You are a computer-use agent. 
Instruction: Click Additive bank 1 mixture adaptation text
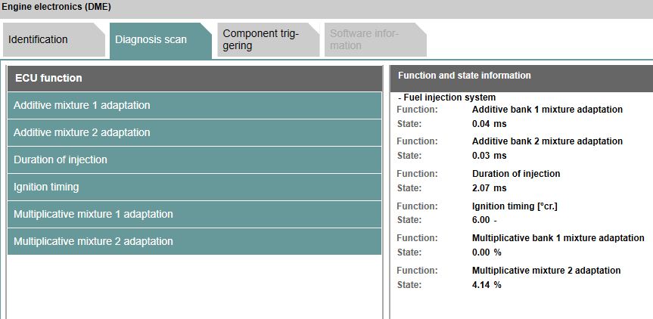pyautogui.click(x=547, y=110)
